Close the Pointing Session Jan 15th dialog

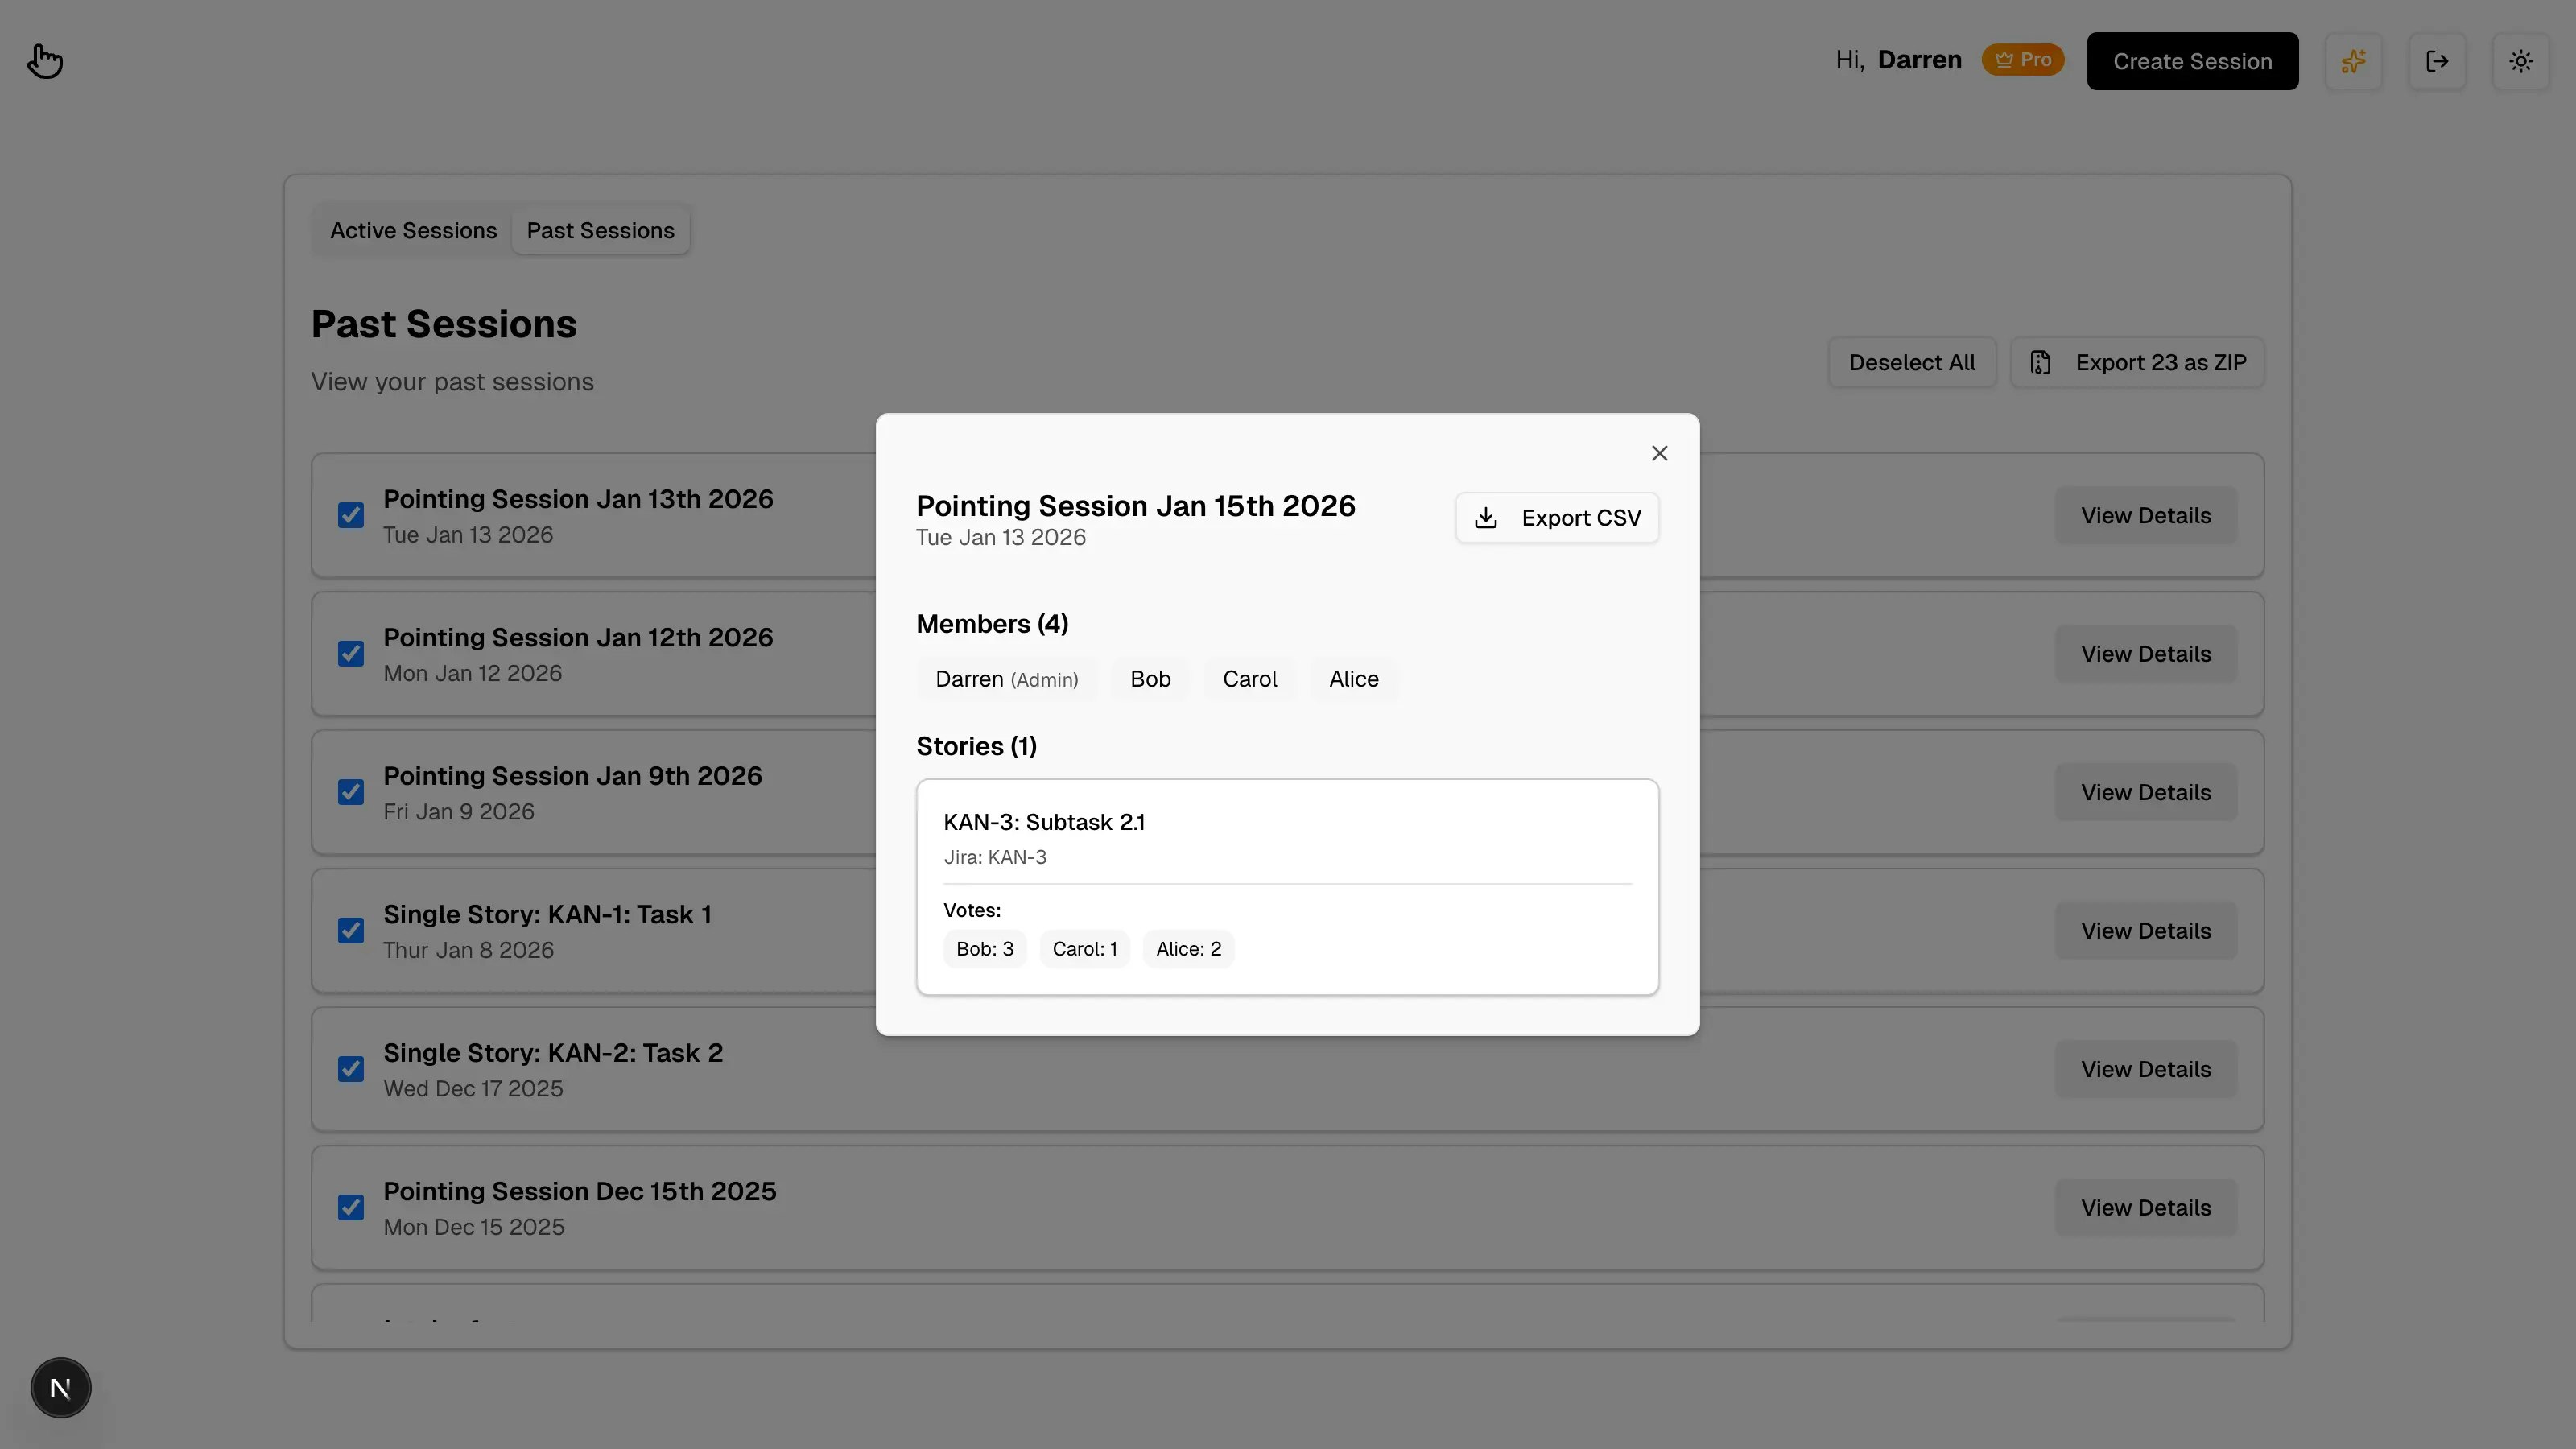(1659, 453)
